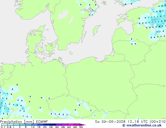166x128 pixels.
Task: Select the 35–40 mm legend swatch
Action: coord(65,125)
